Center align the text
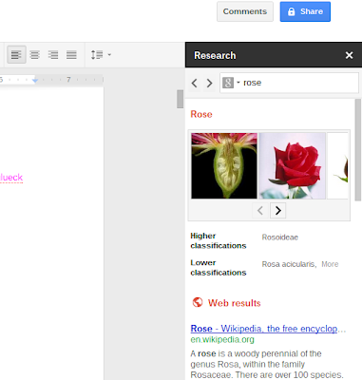 click(35, 55)
